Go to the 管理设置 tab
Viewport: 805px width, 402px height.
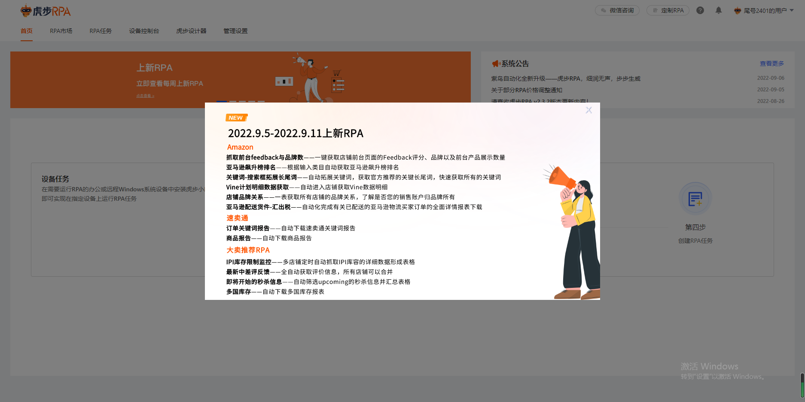tap(235, 31)
